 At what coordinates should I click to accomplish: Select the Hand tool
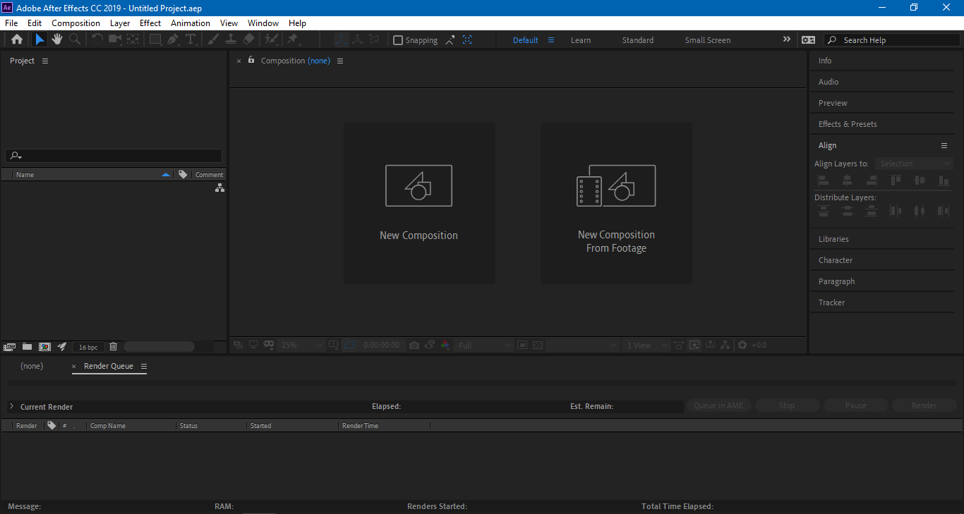tap(57, 39)
